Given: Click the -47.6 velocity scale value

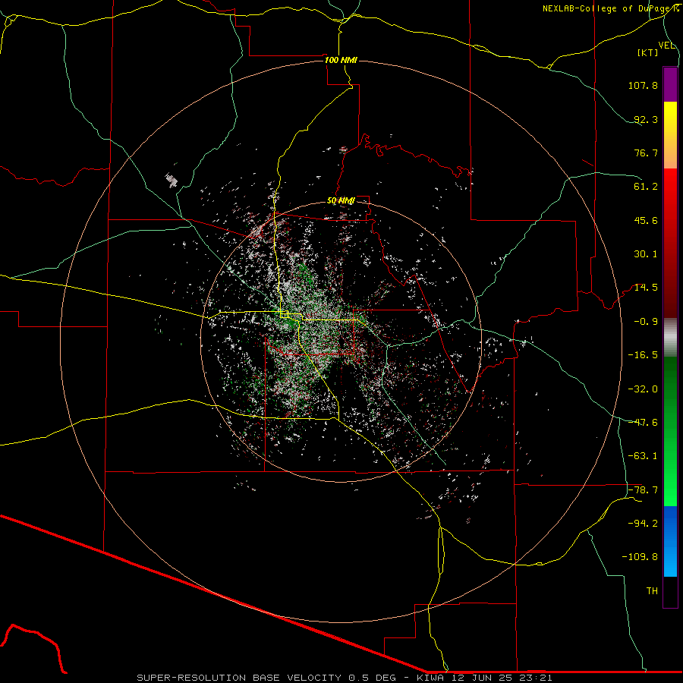Looking at the screenshot, I should (643, 423).
